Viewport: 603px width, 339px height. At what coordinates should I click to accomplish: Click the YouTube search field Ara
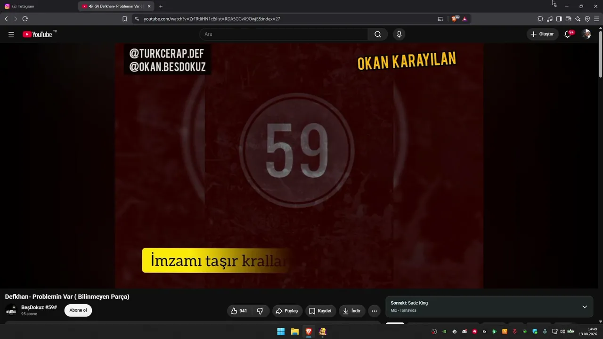point(284,34)
